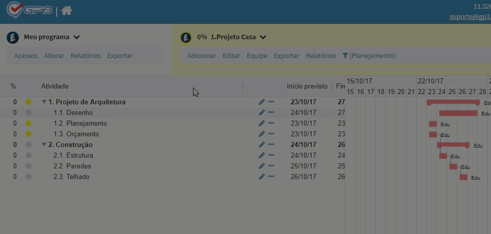Edit Telhado activity with pencil icon
491x234 pixels.
point(262,177)
